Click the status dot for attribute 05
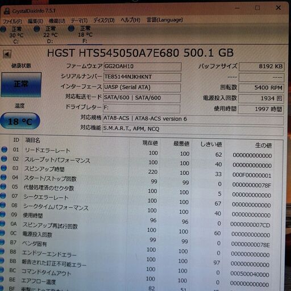291x291 pixels. tap(3, 186)
